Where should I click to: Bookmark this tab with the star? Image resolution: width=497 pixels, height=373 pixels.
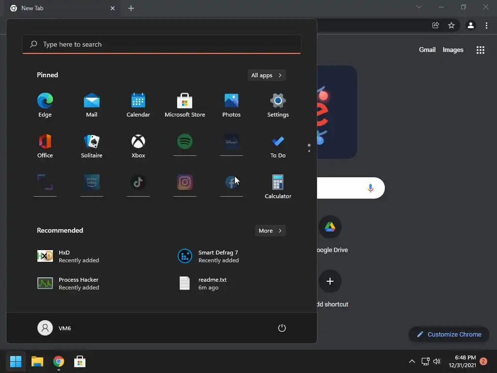pyautogui.click(x=451, y=25)
